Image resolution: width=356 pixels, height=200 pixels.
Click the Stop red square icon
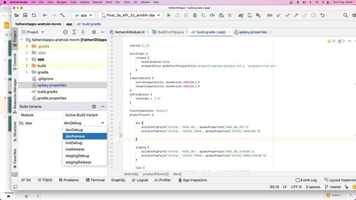pyautogui.click(x=230, y=15)
